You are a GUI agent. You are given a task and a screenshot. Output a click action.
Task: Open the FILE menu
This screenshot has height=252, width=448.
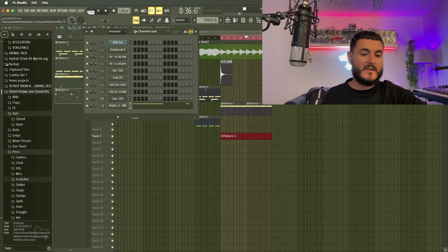(x=20, y=11)
